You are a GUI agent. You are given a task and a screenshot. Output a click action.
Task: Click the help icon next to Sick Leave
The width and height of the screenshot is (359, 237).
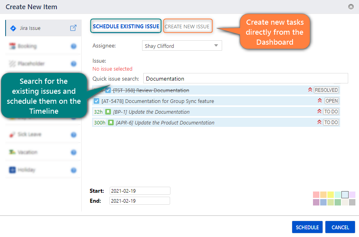[x=74, y=135]
